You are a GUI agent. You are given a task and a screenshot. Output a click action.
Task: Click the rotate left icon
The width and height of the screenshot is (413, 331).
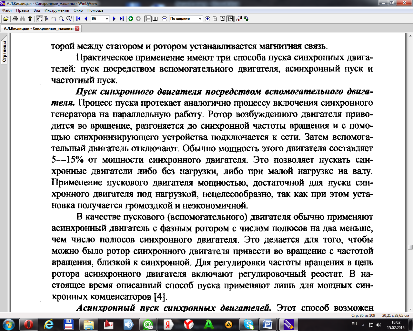(x=239, y=19)
